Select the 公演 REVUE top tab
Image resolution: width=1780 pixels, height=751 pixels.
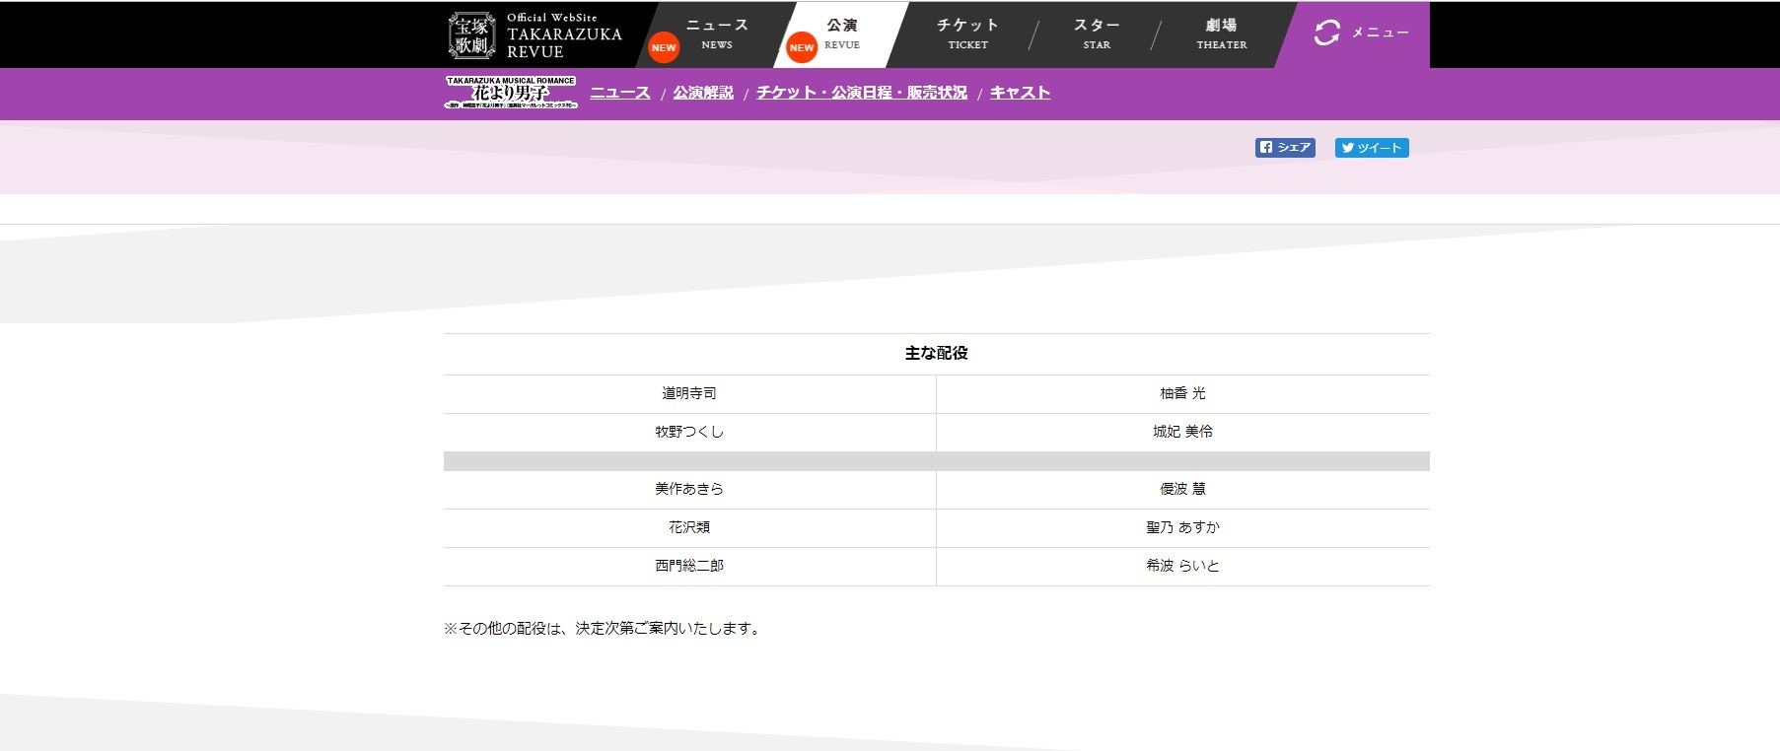click(x=842, y=34)
